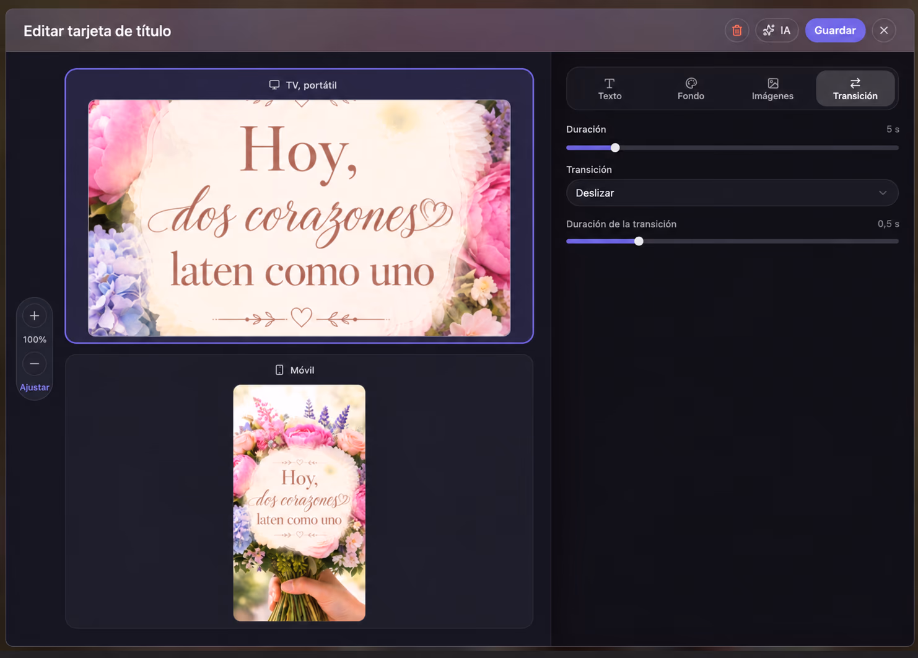Open the Transición dropdown showing Deslizar
Screen dimensions: 918x658
point(732,193)
